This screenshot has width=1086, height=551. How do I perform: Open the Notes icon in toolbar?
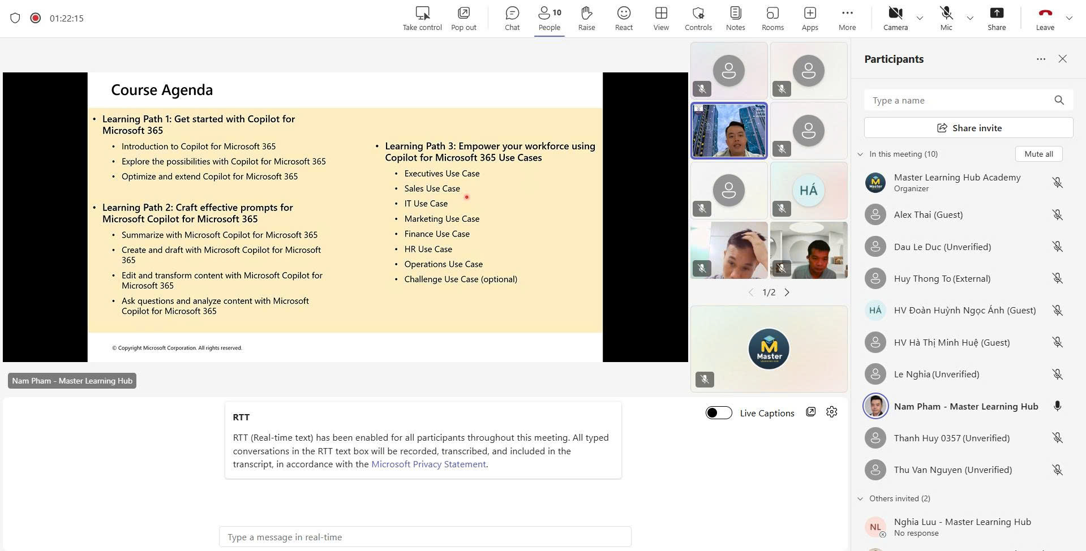pyautogui.click(x=735, y=18)
